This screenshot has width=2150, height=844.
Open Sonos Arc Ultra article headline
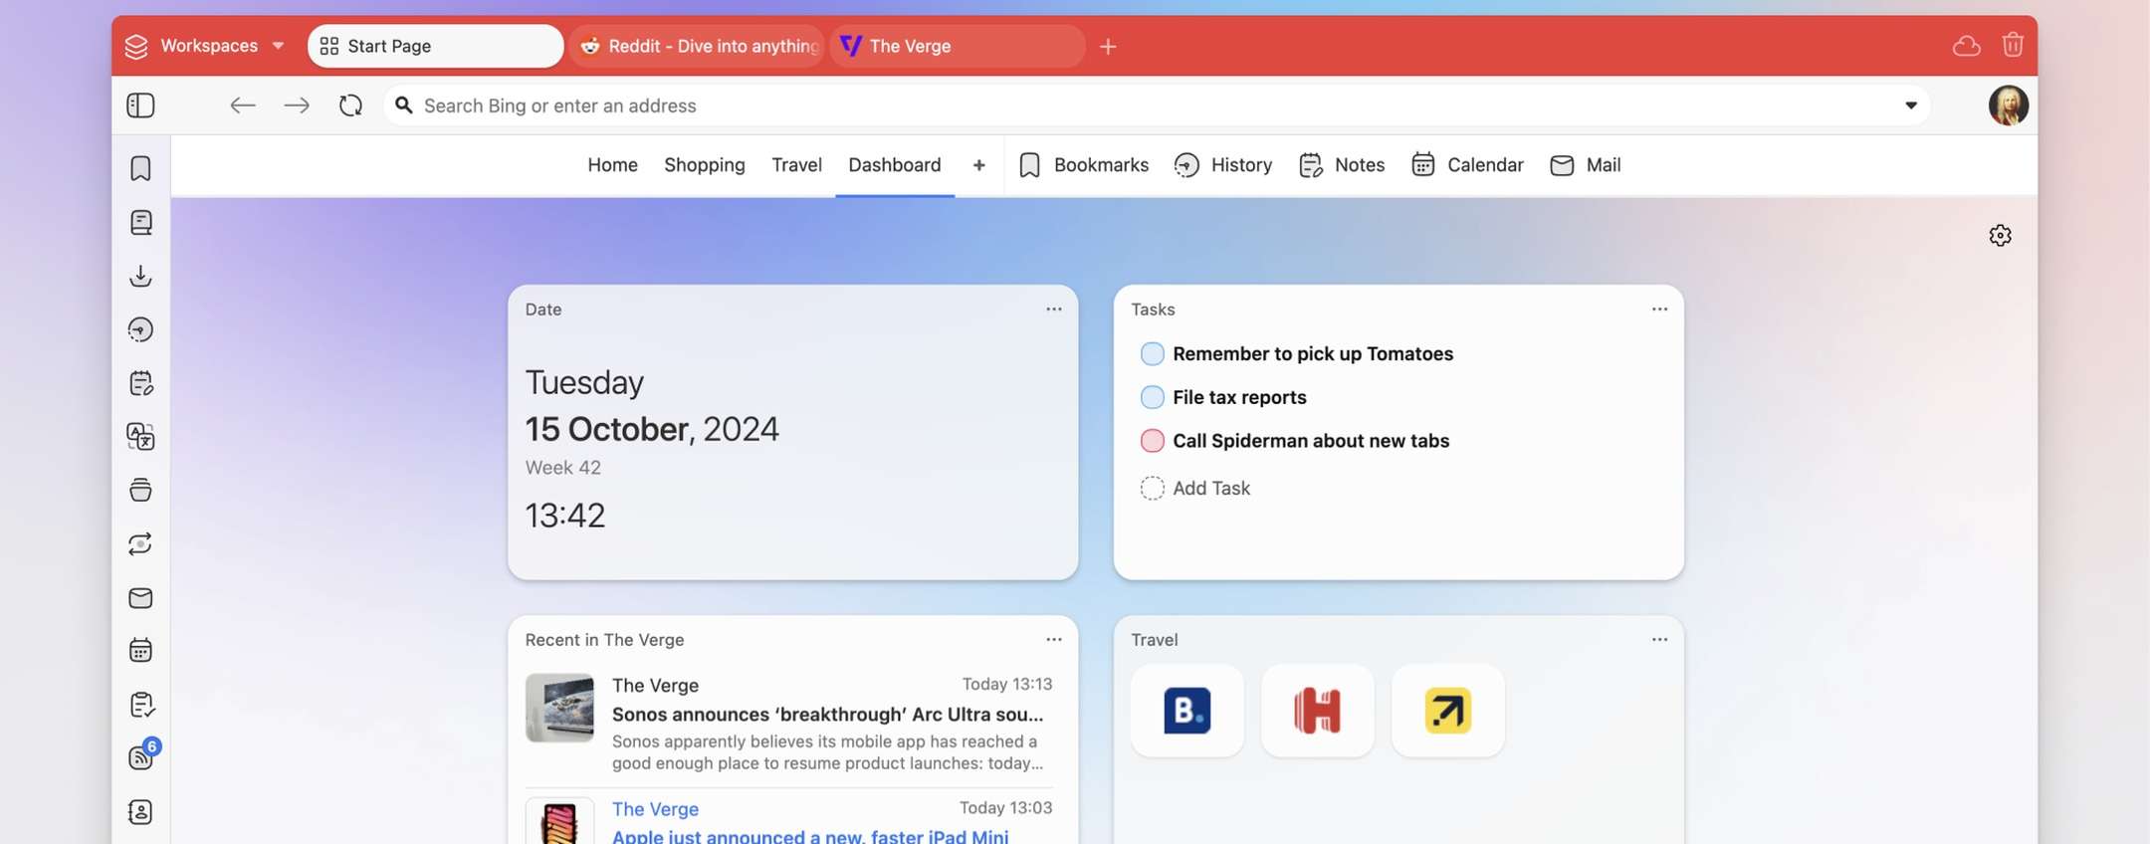(x=827, y=715)
